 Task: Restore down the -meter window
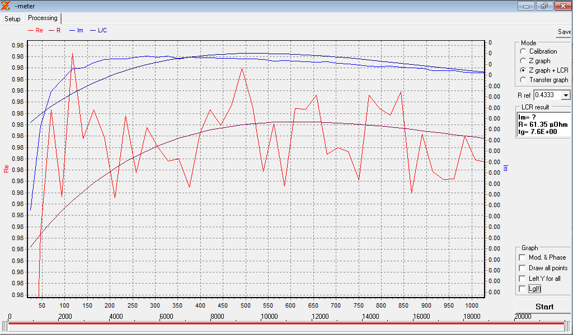[x=544, y=6]
